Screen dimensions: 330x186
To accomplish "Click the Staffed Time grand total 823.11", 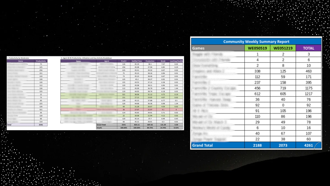I will click(137, 125).
